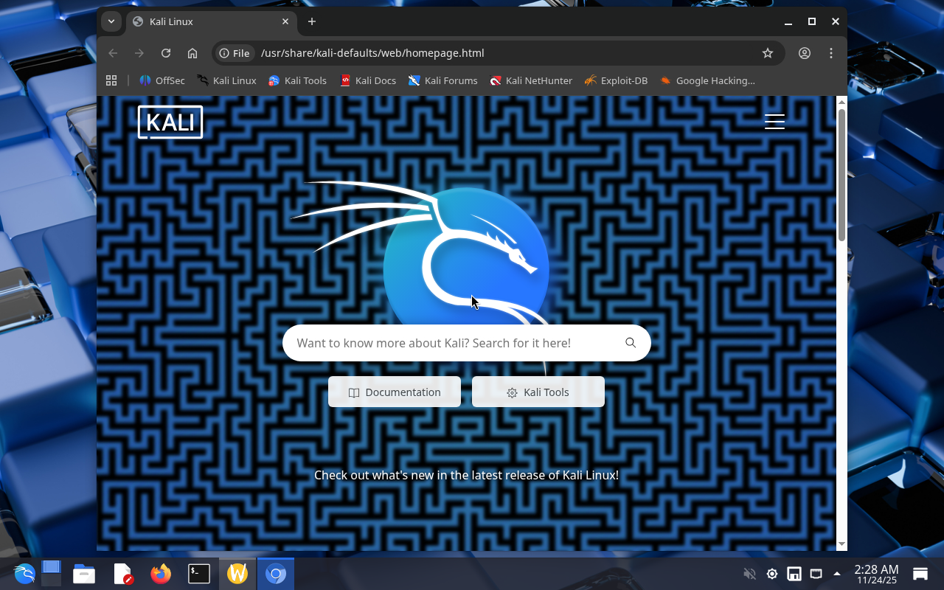Open the Exploit-DB bookmark
Viewport: 944px width, 590px height.
[616, 80]
